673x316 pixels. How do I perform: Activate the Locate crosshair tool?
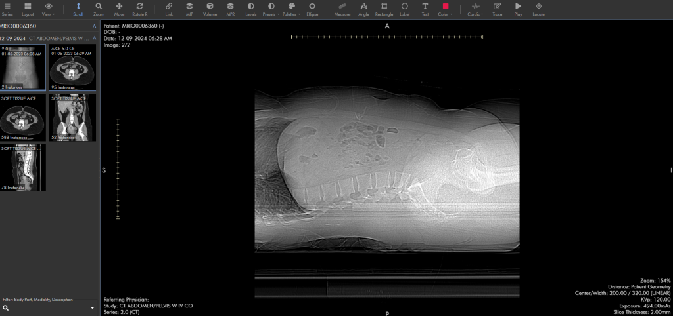pyautogui.click(x=539, y=9)
